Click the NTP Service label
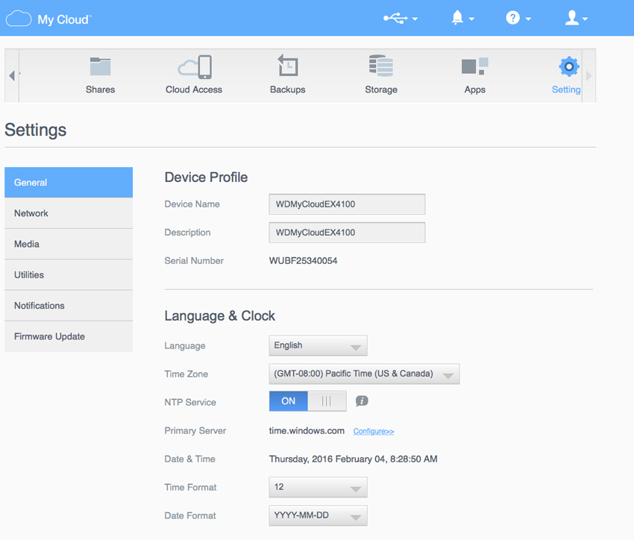This screenshot has height=540, width=634. coord(190,402)
